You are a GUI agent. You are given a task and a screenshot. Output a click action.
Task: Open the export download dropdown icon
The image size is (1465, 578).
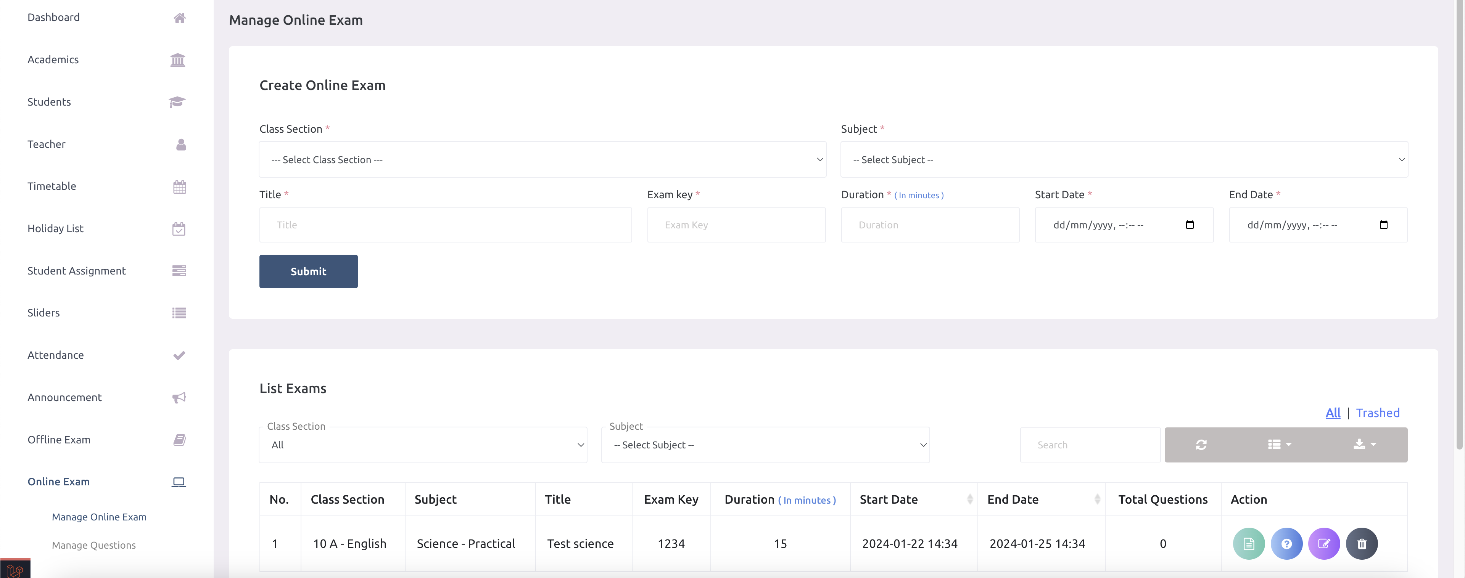tap(1364, 445)
